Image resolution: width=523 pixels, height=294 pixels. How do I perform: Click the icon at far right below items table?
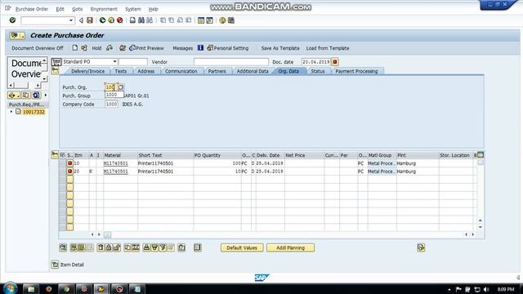coord(421,247)
